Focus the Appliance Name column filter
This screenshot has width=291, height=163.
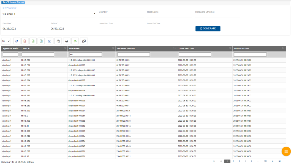click(10, 54)
